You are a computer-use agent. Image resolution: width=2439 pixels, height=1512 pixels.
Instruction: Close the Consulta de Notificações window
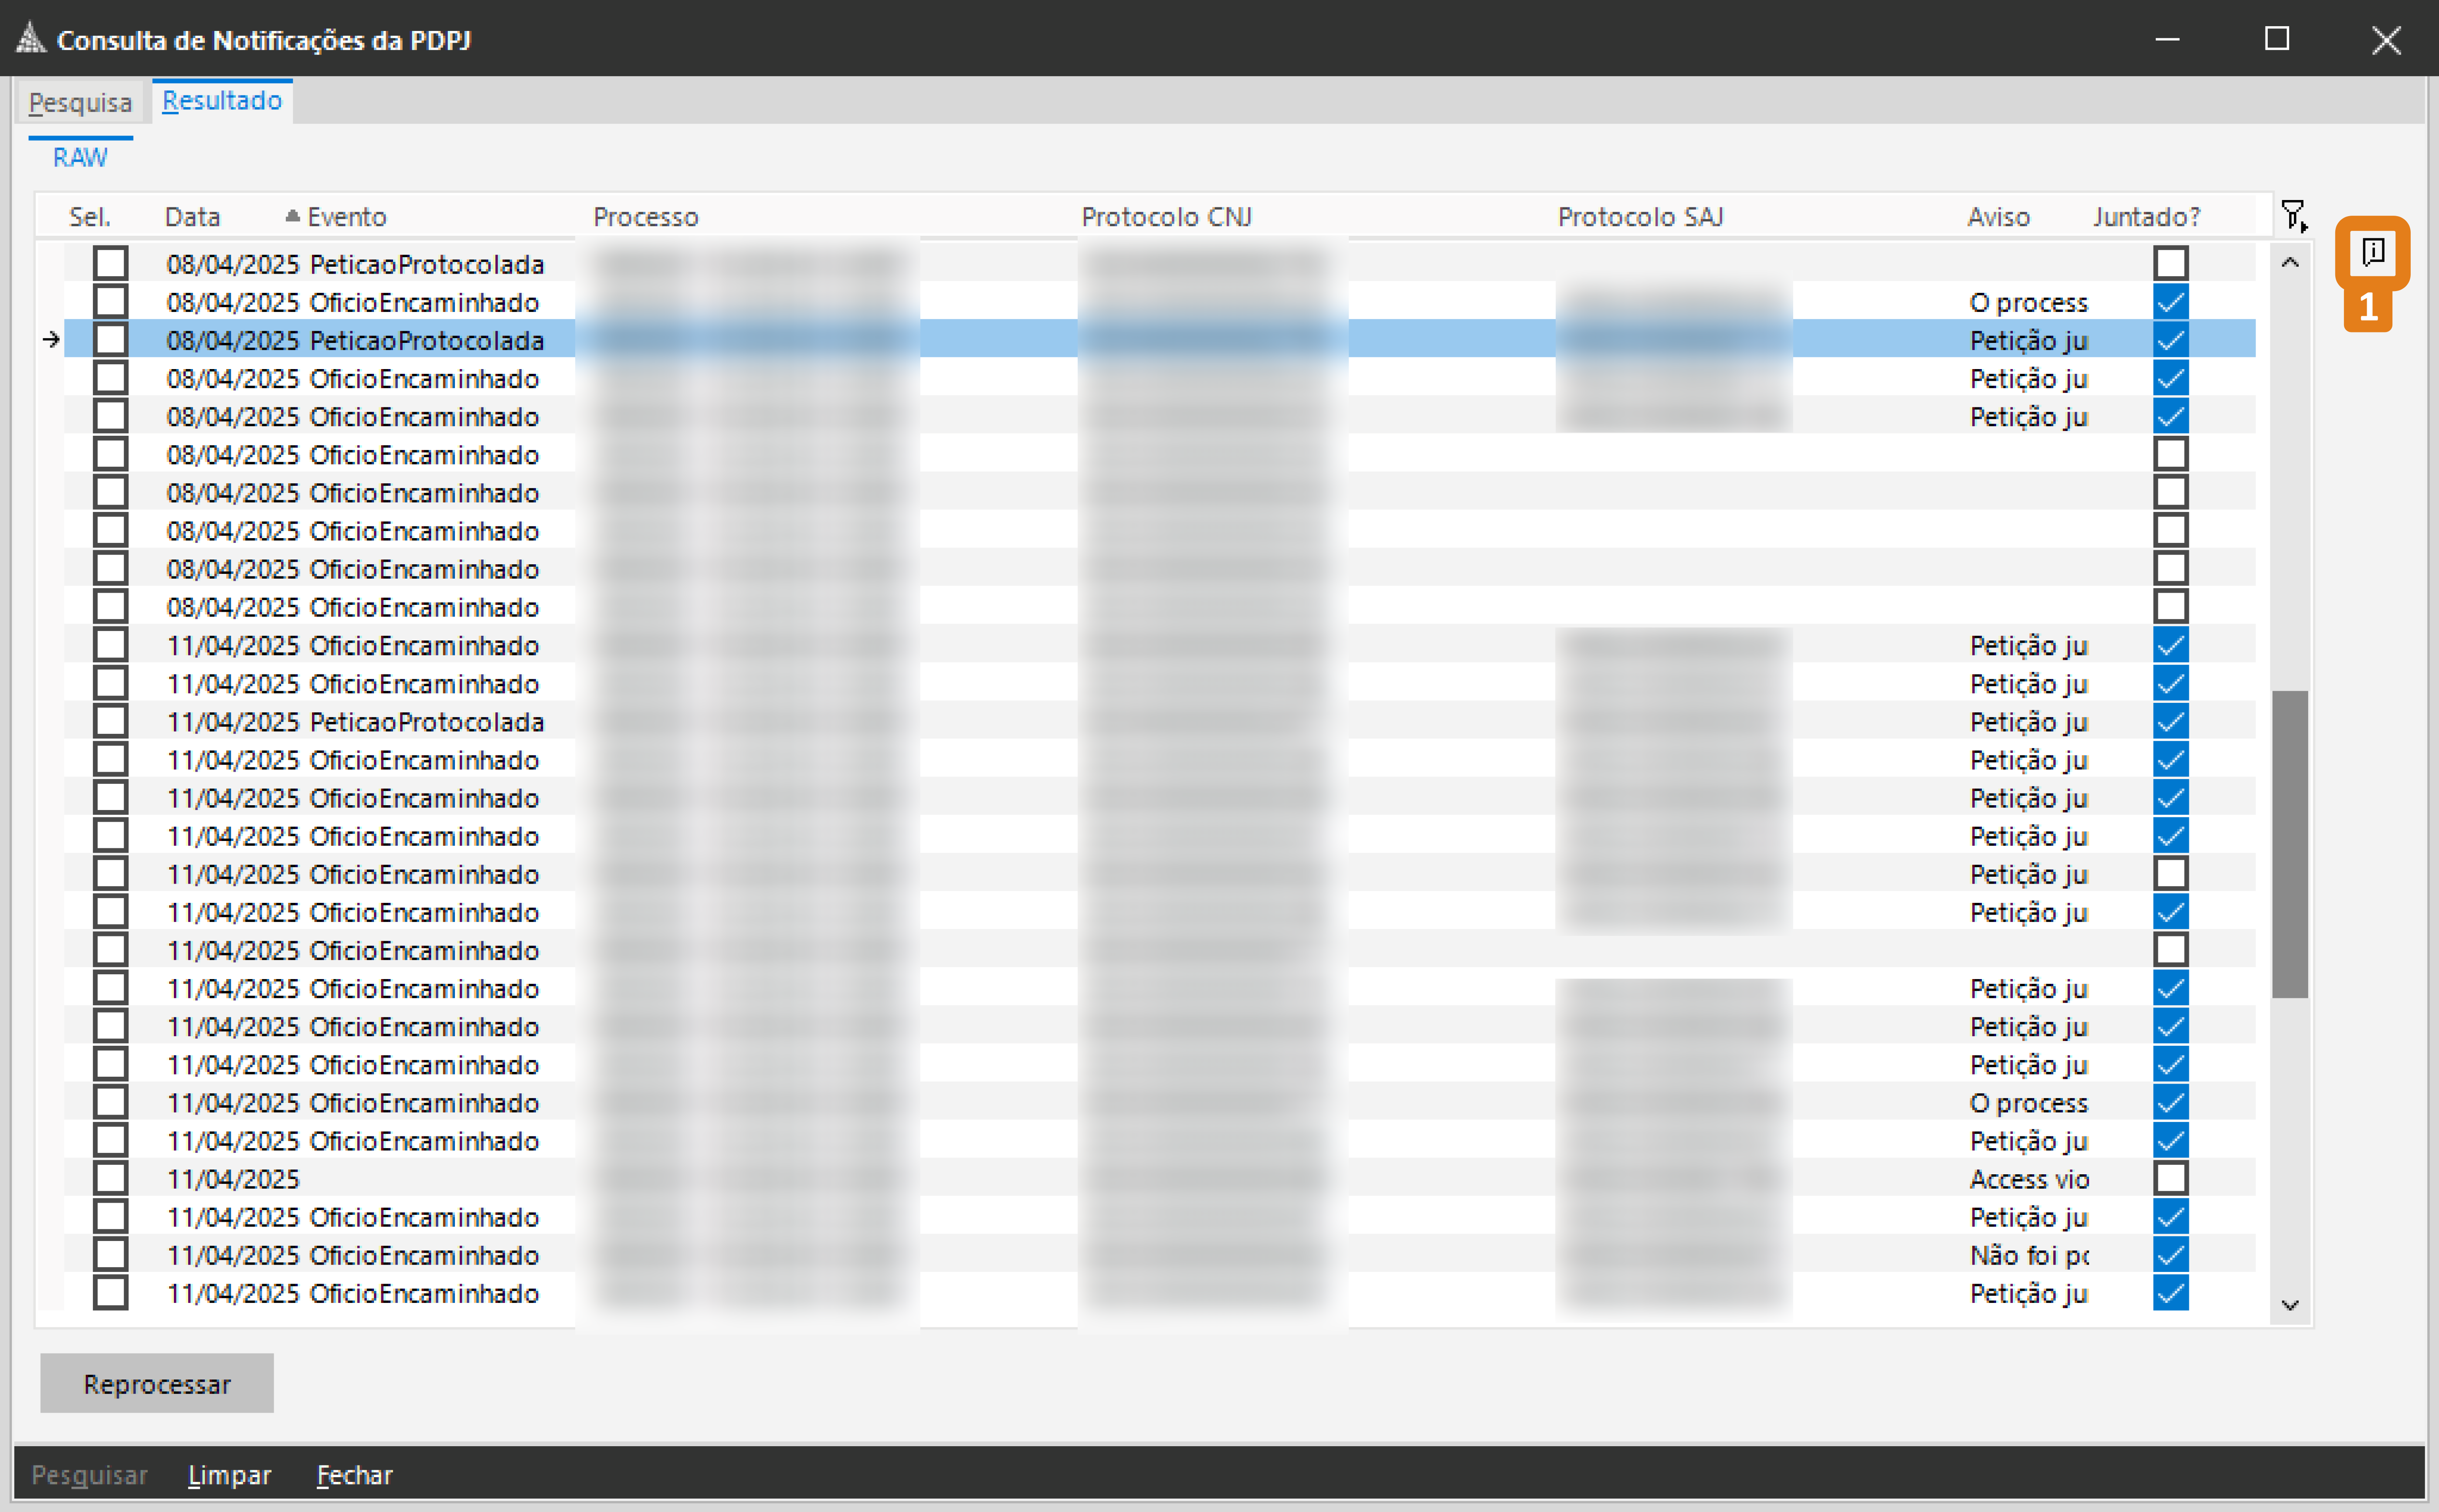click(2386, 39)
